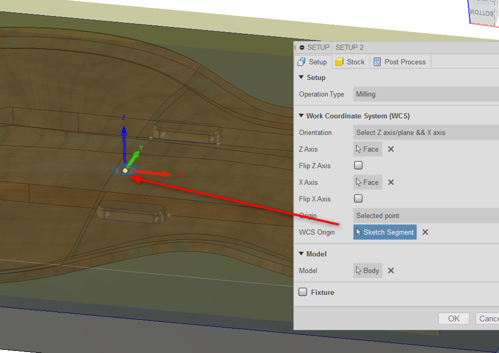Image resolution: width=499 pixels, height=353 pixels.
Task: Check the Fixture option
Action: pos(303,292)
